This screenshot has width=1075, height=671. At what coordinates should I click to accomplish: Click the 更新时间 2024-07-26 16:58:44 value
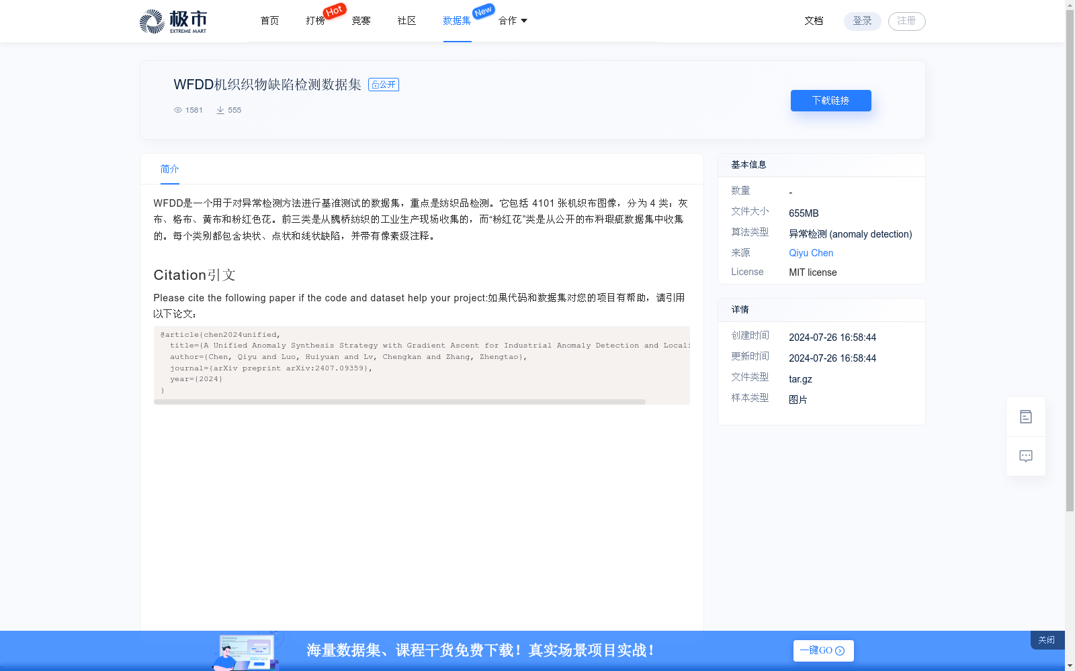coord(832,358)
